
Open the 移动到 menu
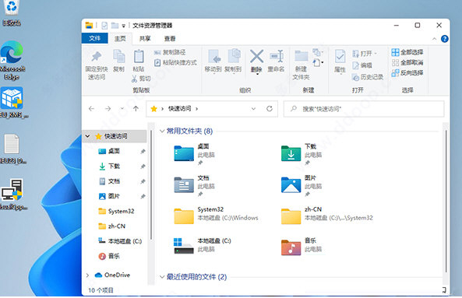(213, 61)
